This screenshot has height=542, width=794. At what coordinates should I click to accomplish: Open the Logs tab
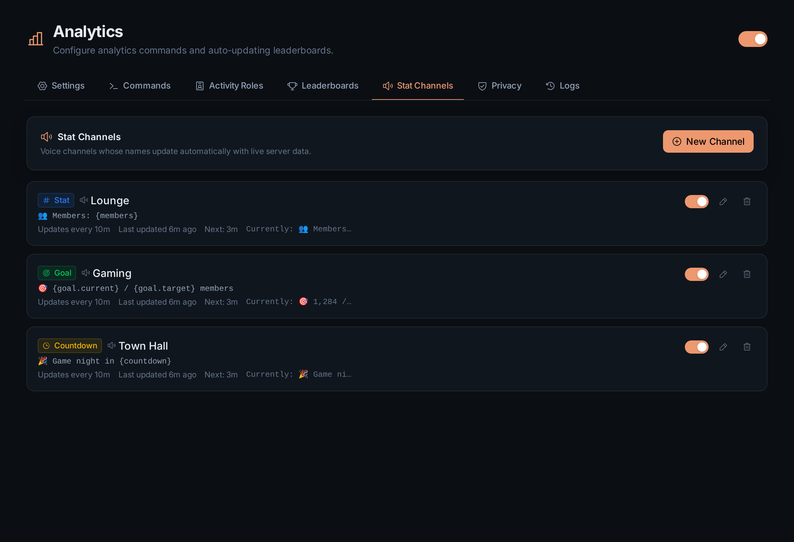[563, 86]
